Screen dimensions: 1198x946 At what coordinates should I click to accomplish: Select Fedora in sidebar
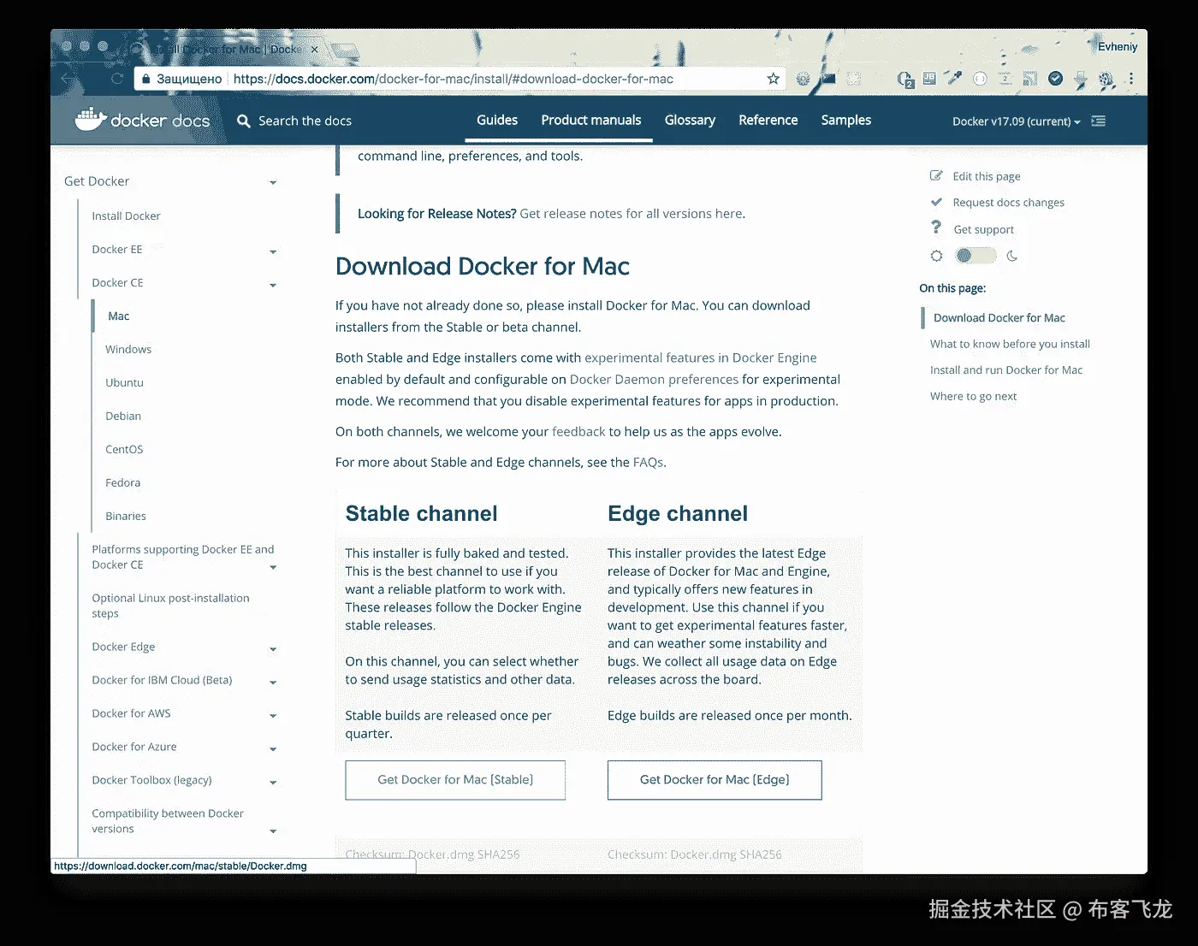pos(122,483)
